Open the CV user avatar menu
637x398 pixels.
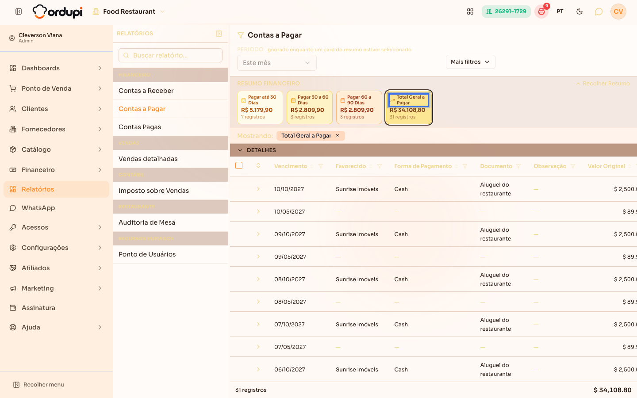[618, 11]
